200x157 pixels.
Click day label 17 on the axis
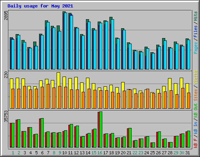coord(105,153)
